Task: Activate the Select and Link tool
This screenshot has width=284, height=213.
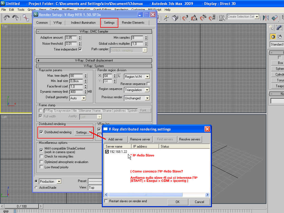Action: tap(26, 18)
